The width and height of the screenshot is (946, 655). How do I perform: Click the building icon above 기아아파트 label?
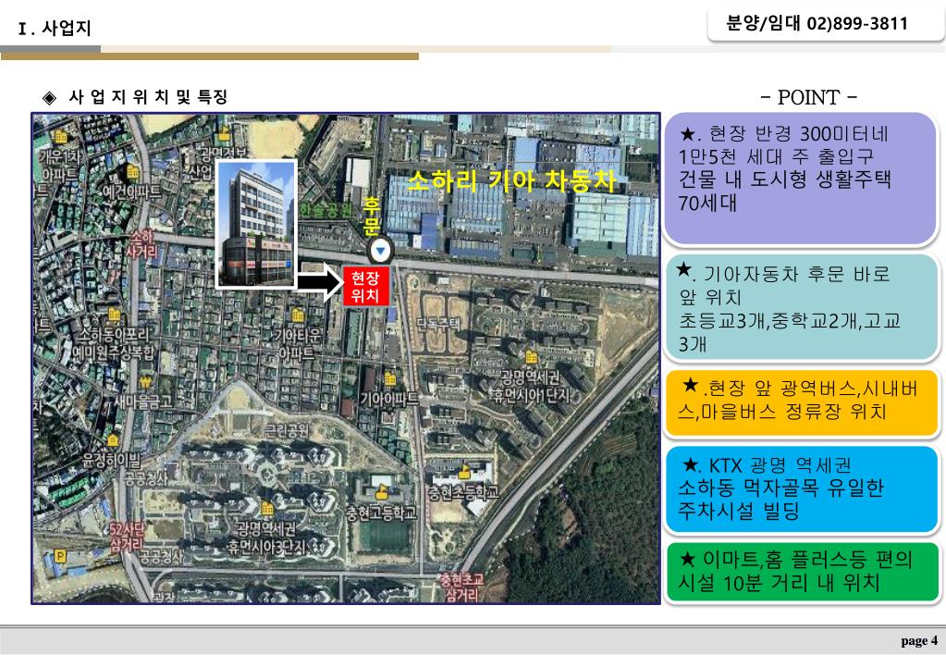(390, 379)
